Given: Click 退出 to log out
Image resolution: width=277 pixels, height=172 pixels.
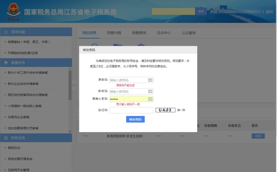Looking at the screenshot, I should tap(269, 12).
